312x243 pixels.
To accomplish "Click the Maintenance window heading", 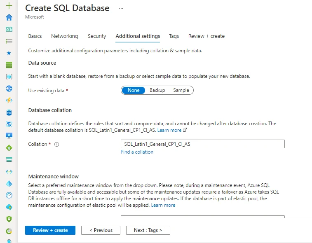I will (x=53, y=176).
